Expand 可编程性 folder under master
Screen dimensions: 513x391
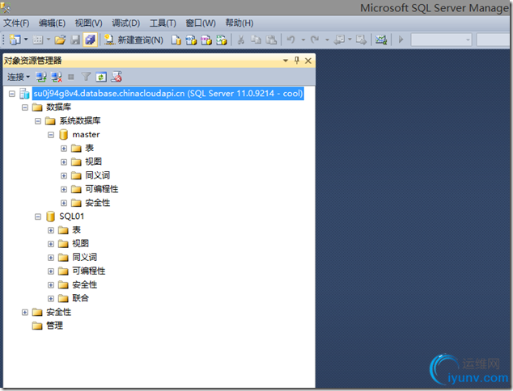coord(64,190)
